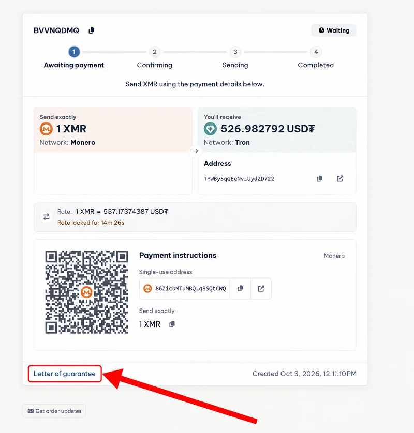Viewport: 414px width, 433px height.
Task: Select step 1 Awaiting payment
Action: pyautogui.click(x=74, y=52)
